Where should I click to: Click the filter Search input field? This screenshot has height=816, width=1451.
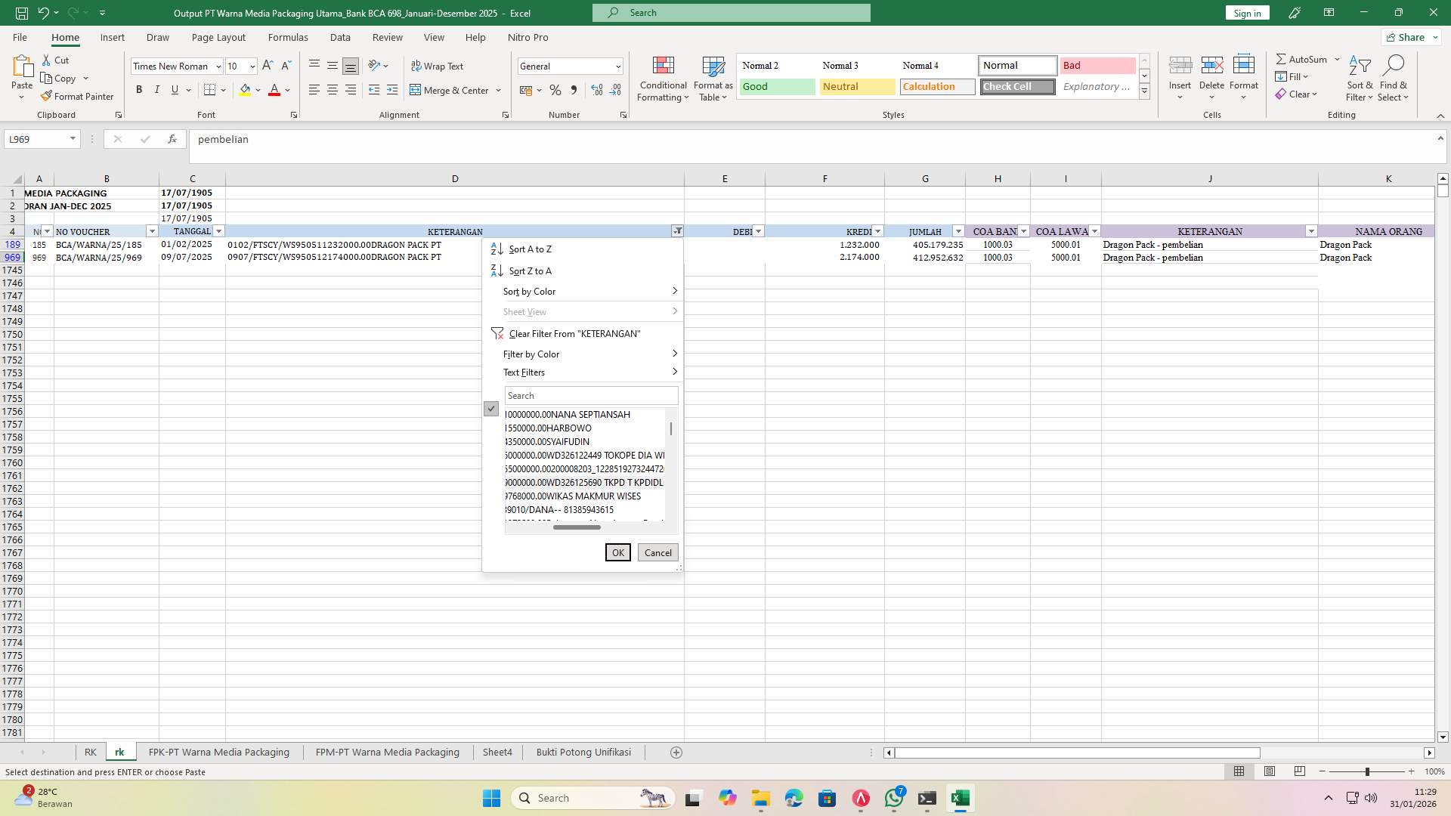pos(591,395)
